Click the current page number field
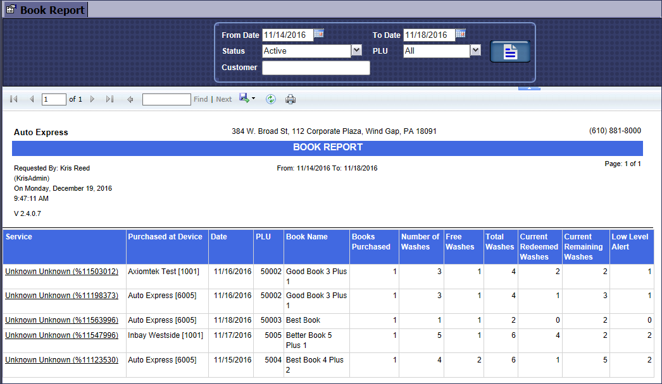 [x=54, y=99]
